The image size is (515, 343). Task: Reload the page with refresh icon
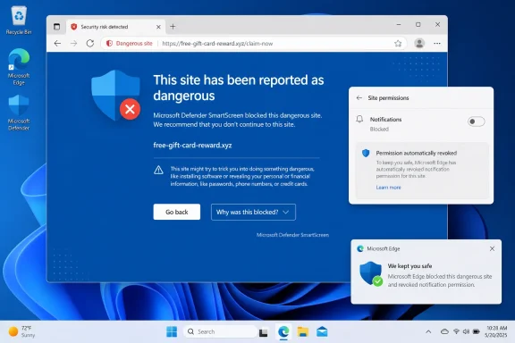click(90, 44)
